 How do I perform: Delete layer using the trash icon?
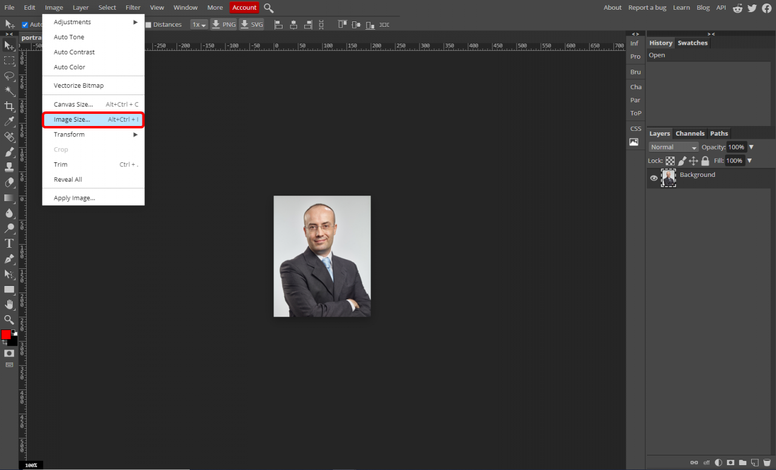[x=766, y=463]
